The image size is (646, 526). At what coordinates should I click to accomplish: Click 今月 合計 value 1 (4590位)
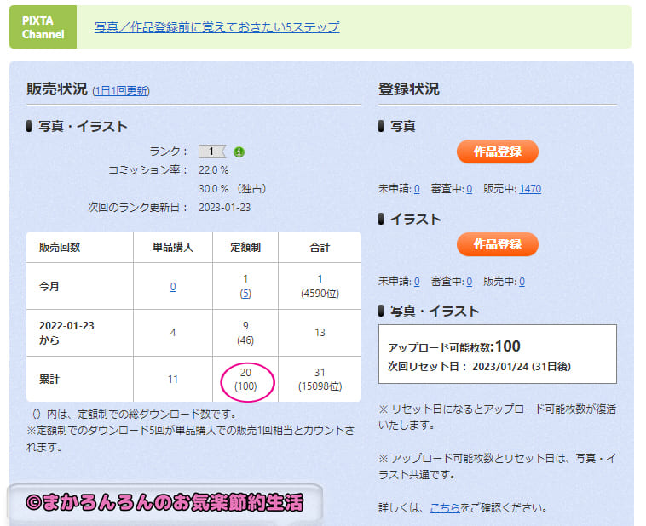(320, 287)
